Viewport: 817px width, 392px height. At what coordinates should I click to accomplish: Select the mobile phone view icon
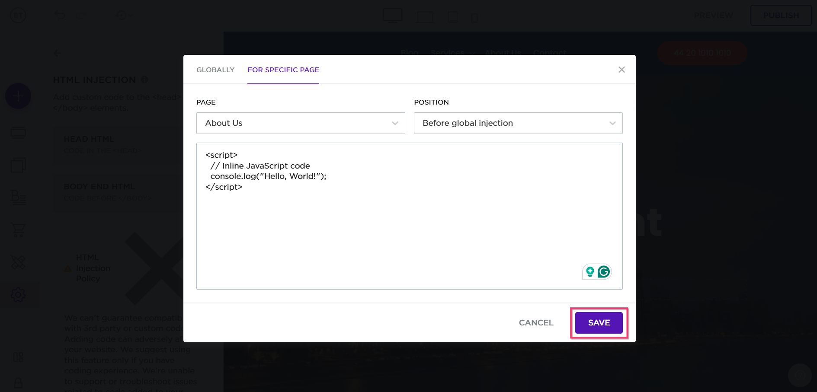474,18
